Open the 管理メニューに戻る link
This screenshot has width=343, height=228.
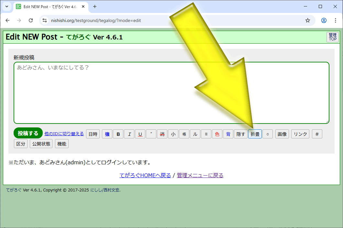click(200, 175)
